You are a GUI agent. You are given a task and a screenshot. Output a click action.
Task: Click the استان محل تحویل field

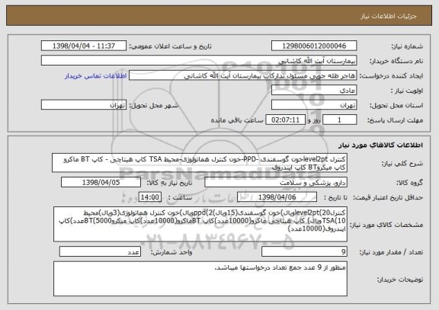point(314,105)
